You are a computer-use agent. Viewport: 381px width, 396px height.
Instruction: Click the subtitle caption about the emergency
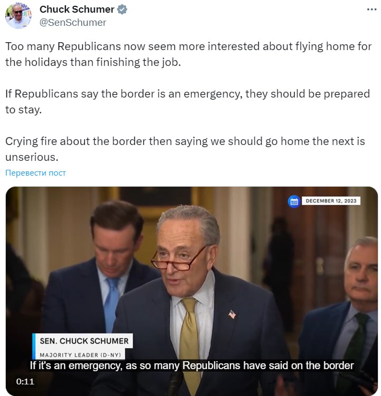[x=191, y=365]
